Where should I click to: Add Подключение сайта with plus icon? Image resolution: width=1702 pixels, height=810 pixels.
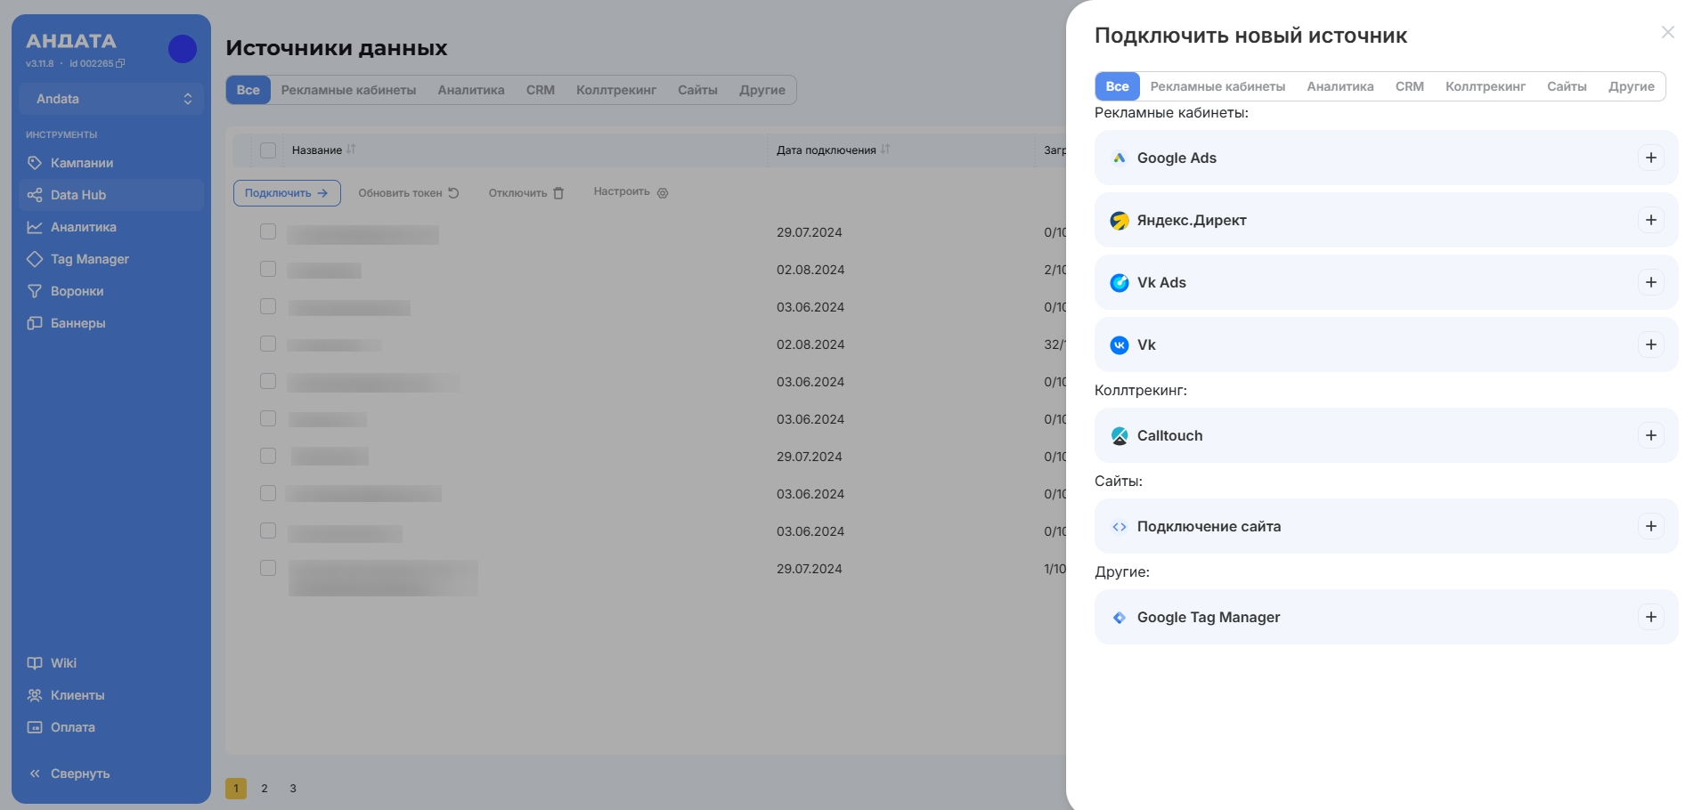pyautogui.click(x=1651, y=526)
